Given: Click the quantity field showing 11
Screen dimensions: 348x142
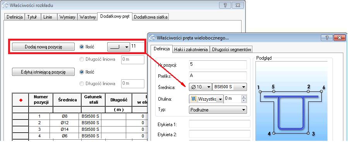Looking at the screenshot, I should pos(137,46).
